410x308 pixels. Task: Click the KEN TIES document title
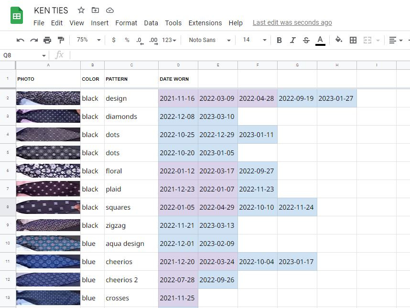click(x=51, y=11)
